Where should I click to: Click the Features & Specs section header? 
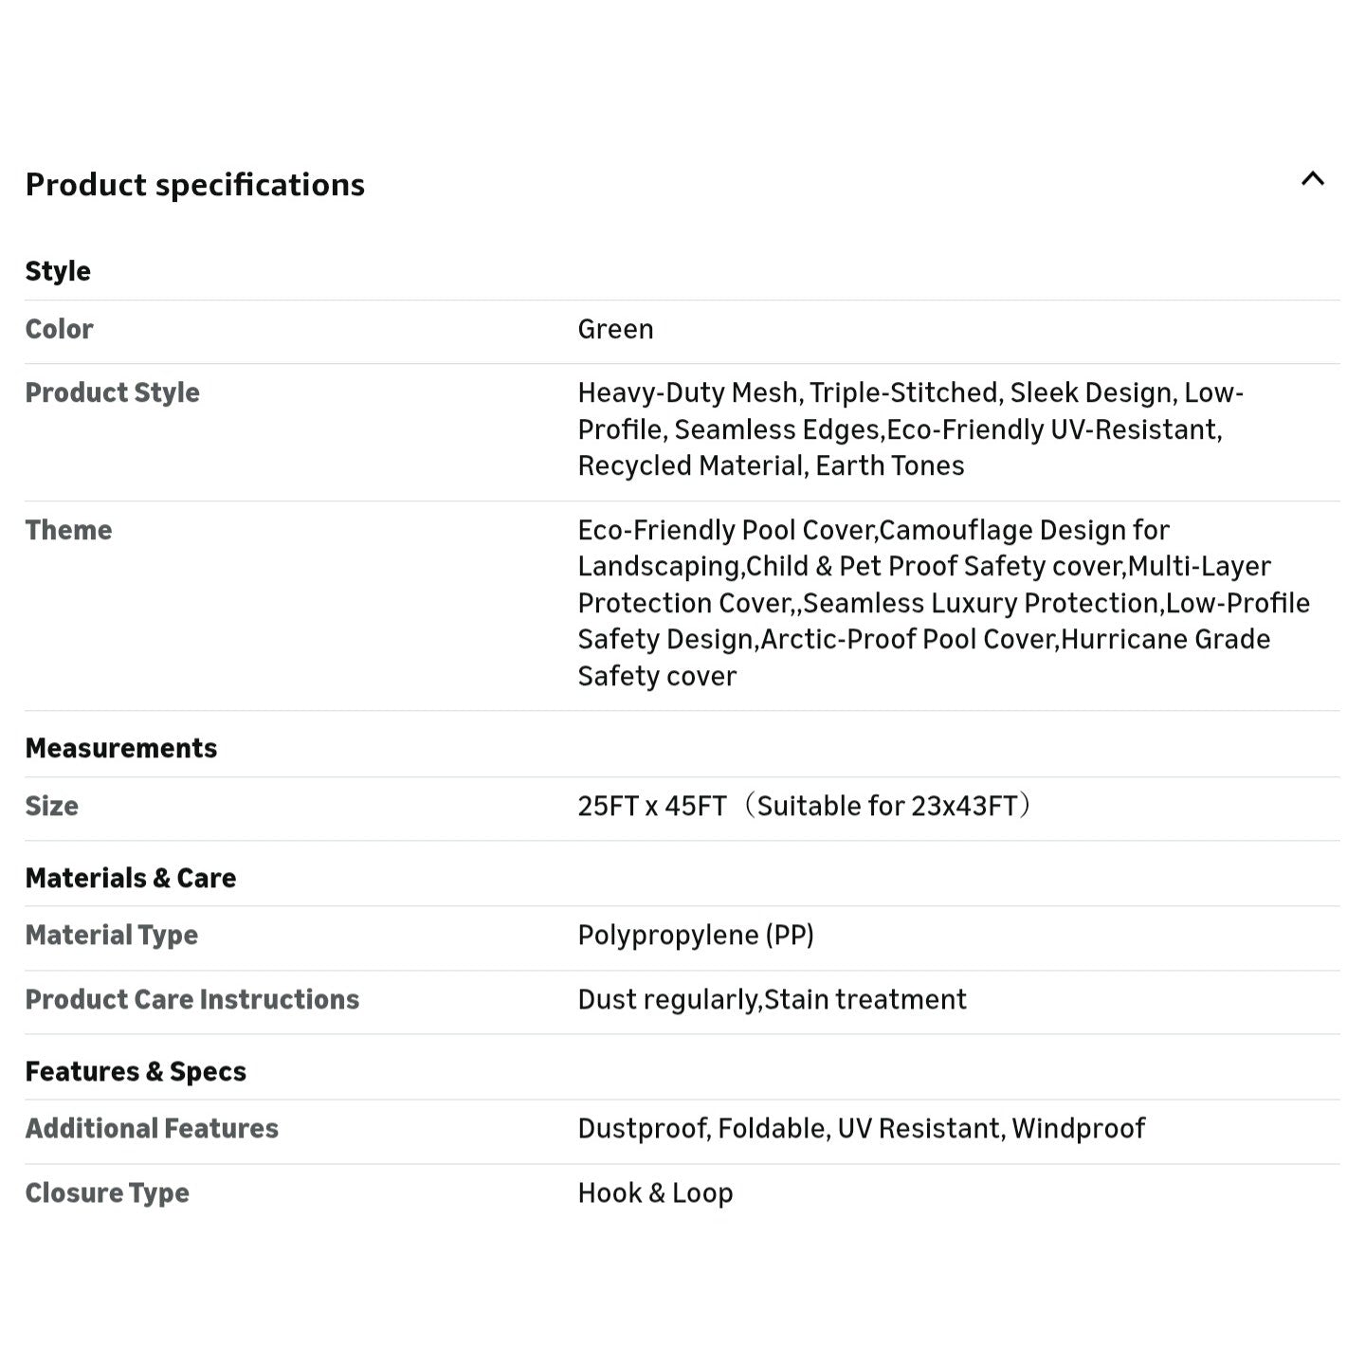[136, 1071]
